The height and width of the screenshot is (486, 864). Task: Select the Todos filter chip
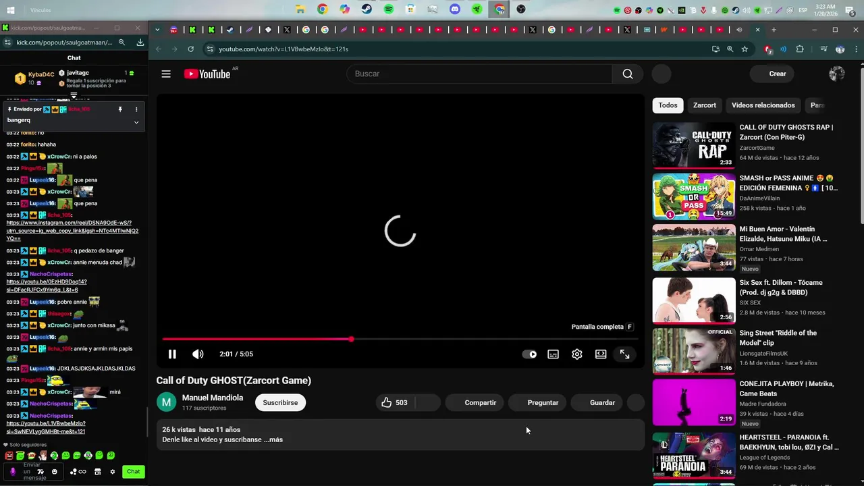[668, 105]
